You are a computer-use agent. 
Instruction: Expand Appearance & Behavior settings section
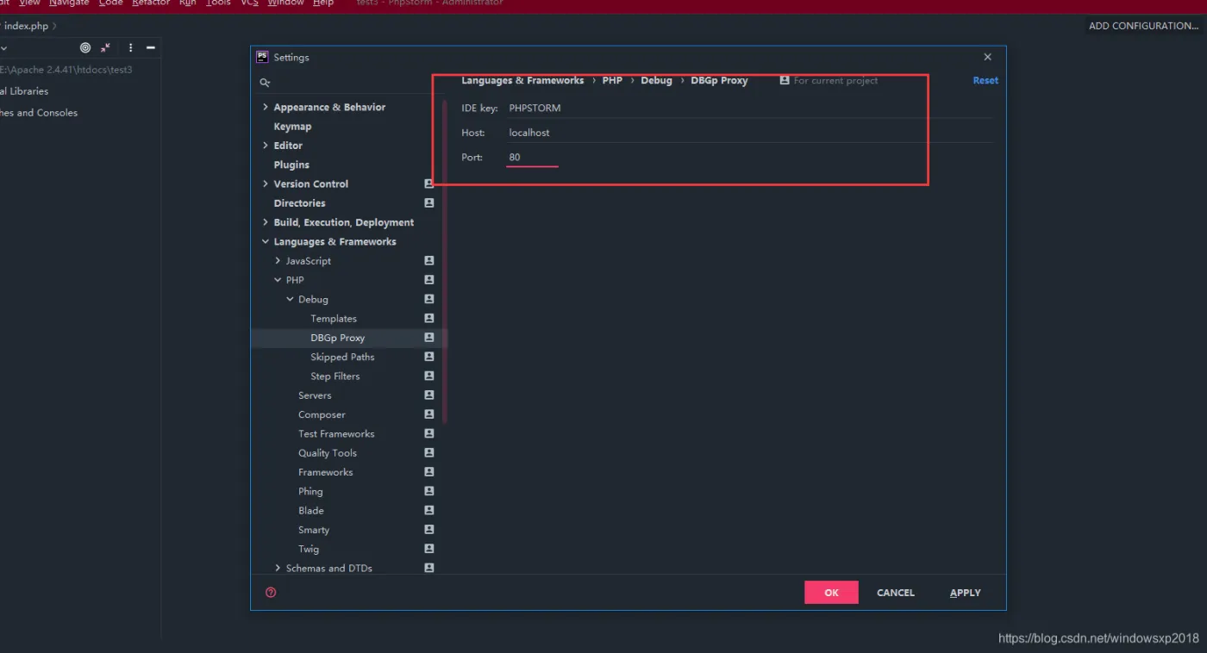coord(266,107)
